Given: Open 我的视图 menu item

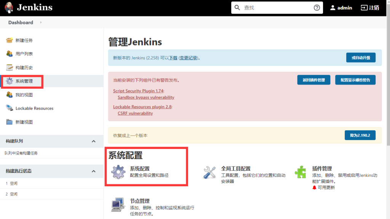Looking at the screenshot, I should click(24, 95).
